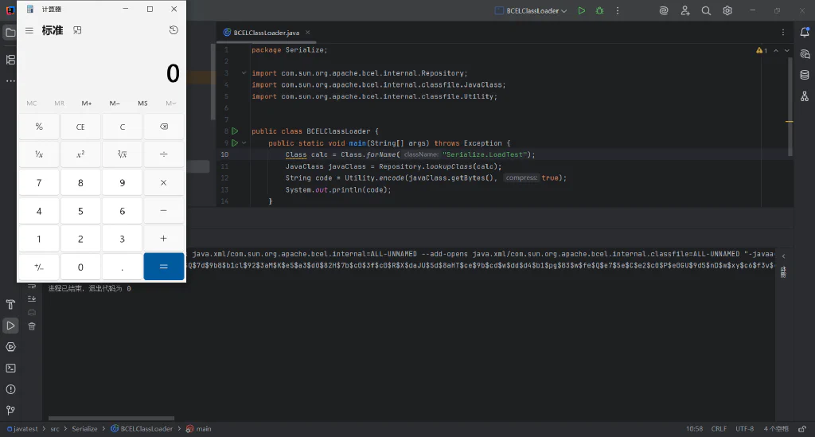Open the notifications bell icon
This screenshot has height=437, width=815.
[x=805, y=32]
